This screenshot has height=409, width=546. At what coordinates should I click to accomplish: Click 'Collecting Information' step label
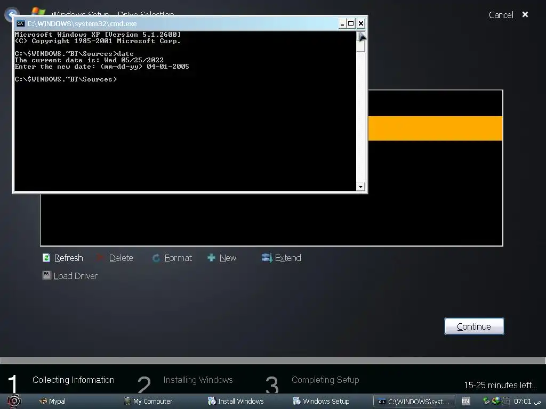pos(74,380)
